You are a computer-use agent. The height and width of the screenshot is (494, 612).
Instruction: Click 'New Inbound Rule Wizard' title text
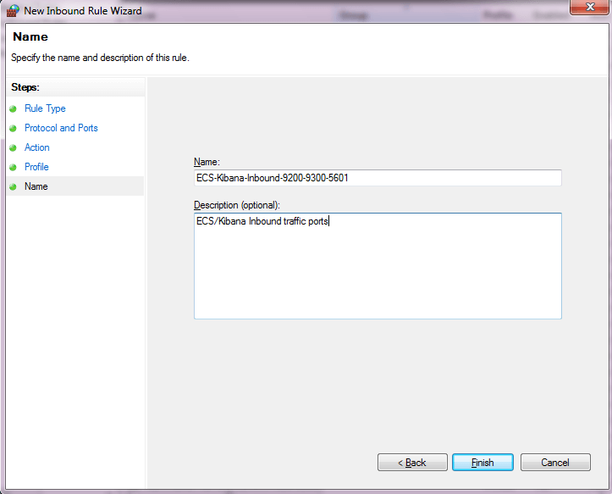(x=83, y=11)
